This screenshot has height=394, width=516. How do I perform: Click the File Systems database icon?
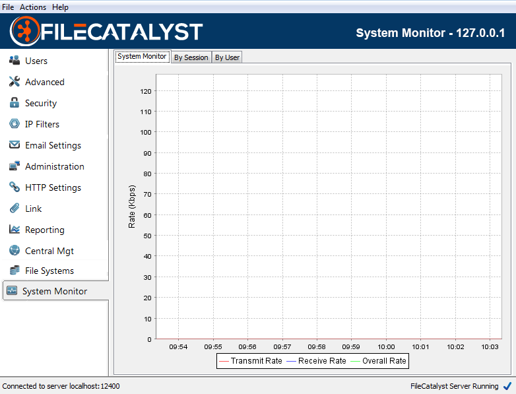[x=15, y=270]
